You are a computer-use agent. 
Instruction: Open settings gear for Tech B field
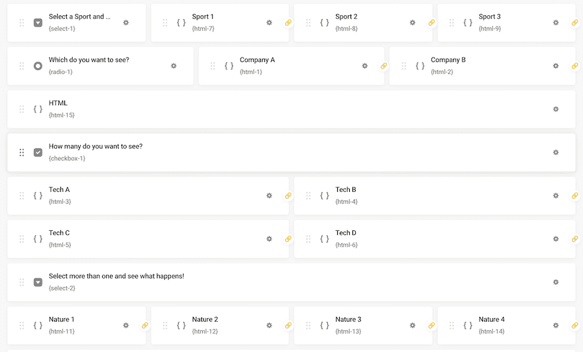[556, 196]
